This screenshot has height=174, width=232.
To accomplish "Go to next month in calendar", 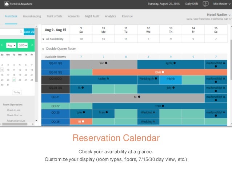I will click(32, 45).
